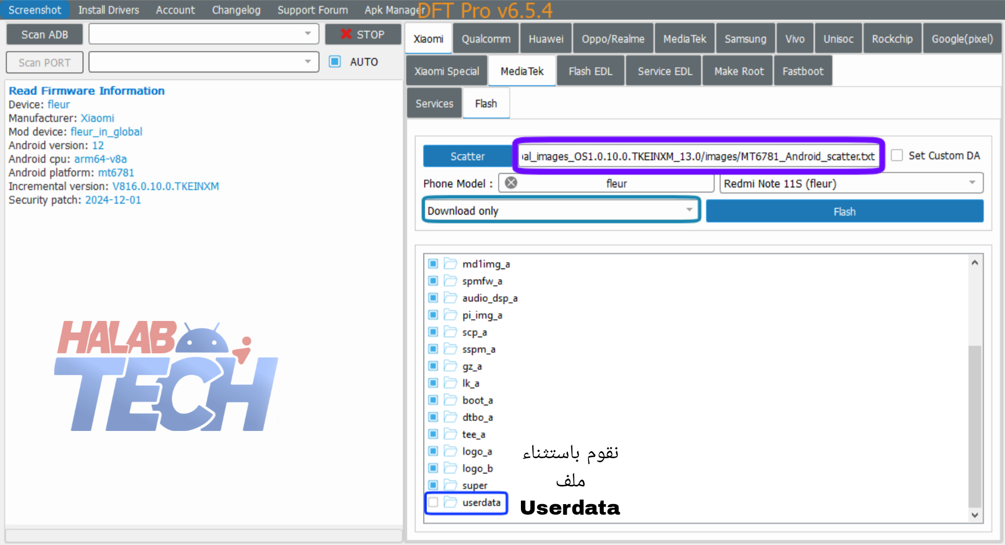Open the Install Drivers menu
This screenshot has height=545, width=1005.
tap(109, 10)
